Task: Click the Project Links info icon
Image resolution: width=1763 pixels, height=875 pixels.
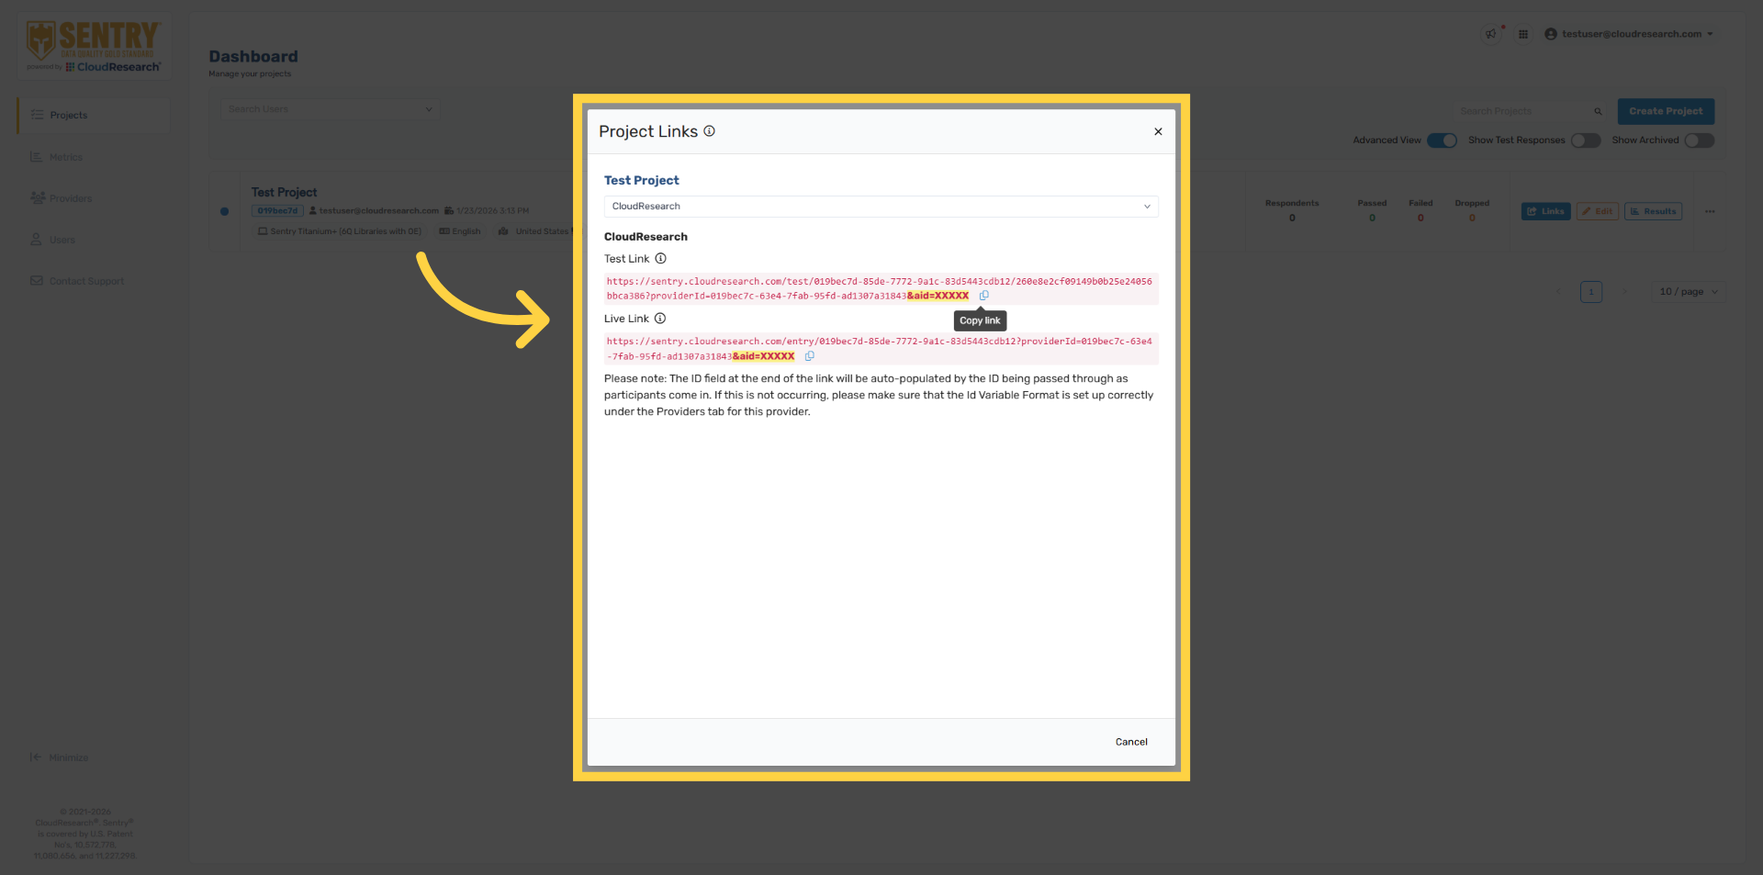Action: [709, 131]
